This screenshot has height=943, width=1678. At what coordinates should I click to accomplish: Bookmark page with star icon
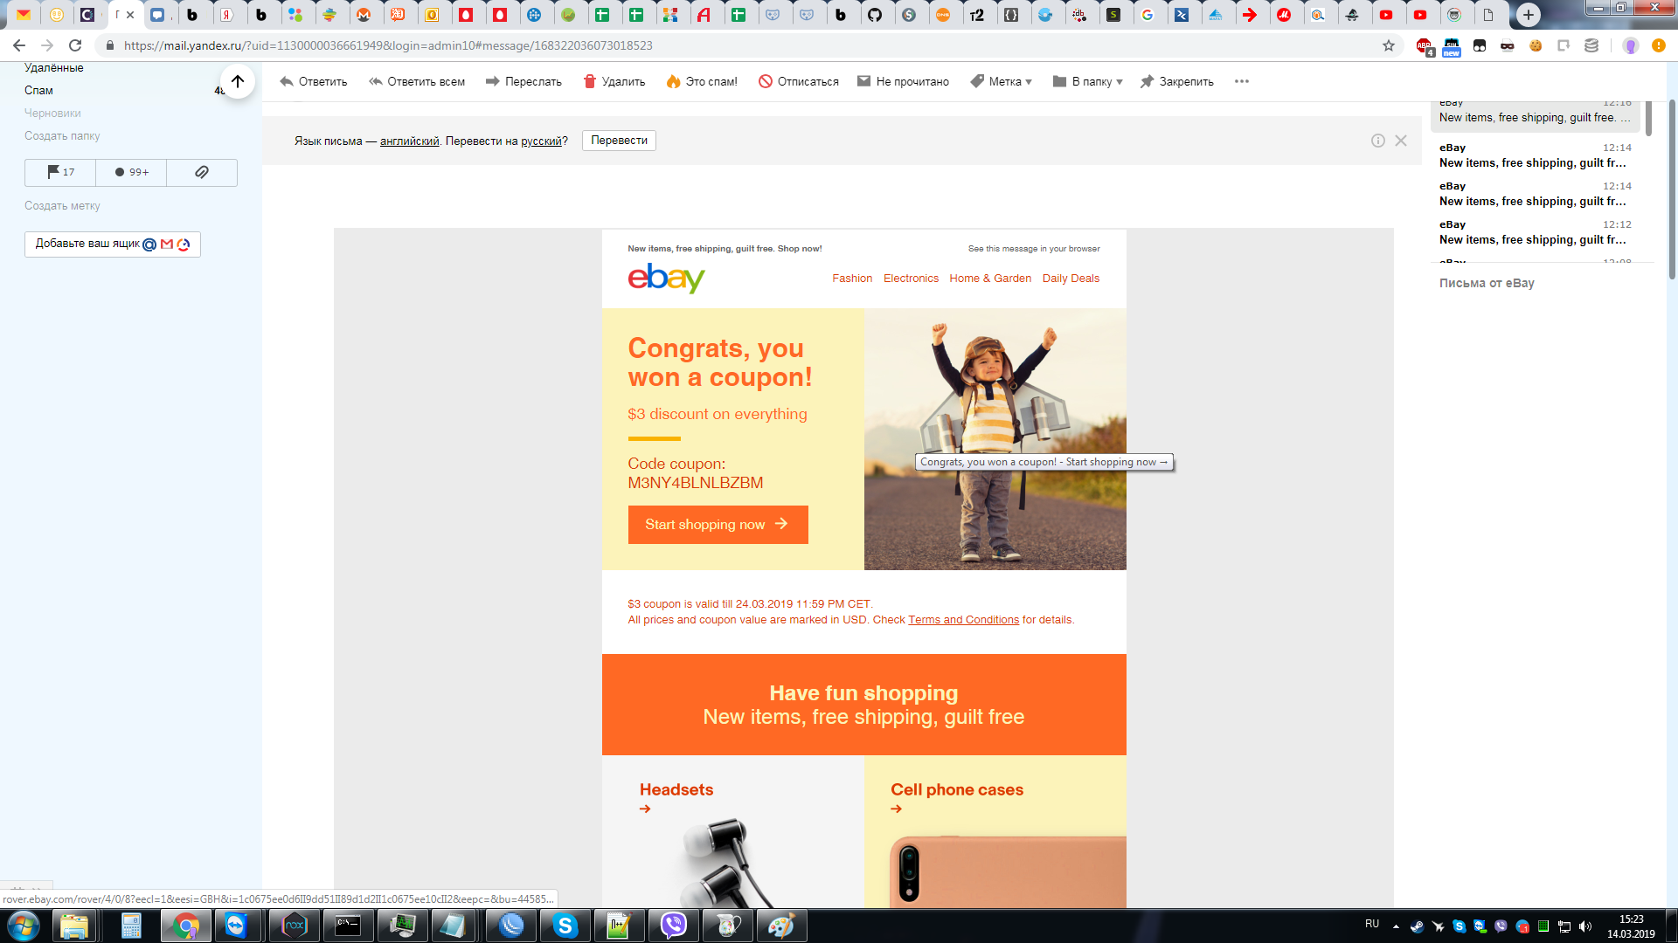[1389, 45]
